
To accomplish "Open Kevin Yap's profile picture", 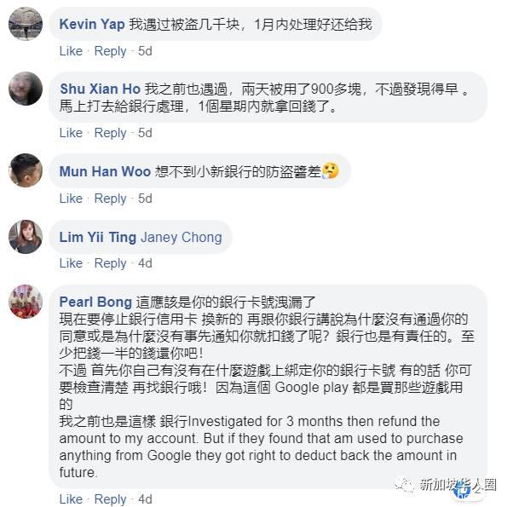I will [26, 23].
